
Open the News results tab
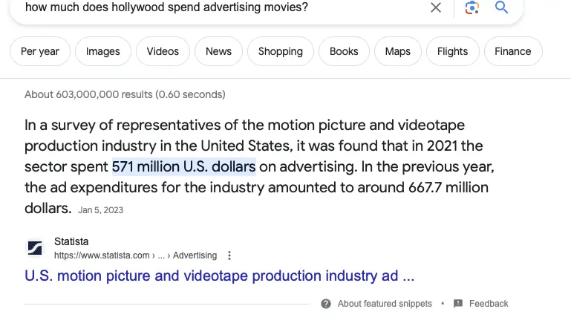218,52
